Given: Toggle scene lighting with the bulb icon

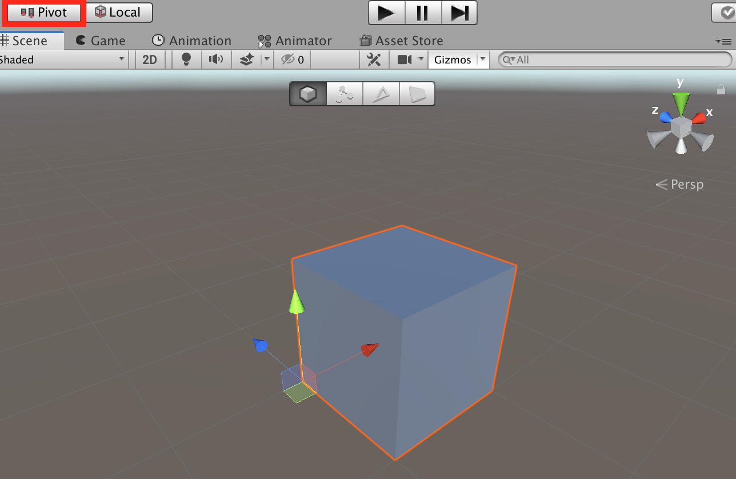Looking at the screenshot, I should 186,59.
